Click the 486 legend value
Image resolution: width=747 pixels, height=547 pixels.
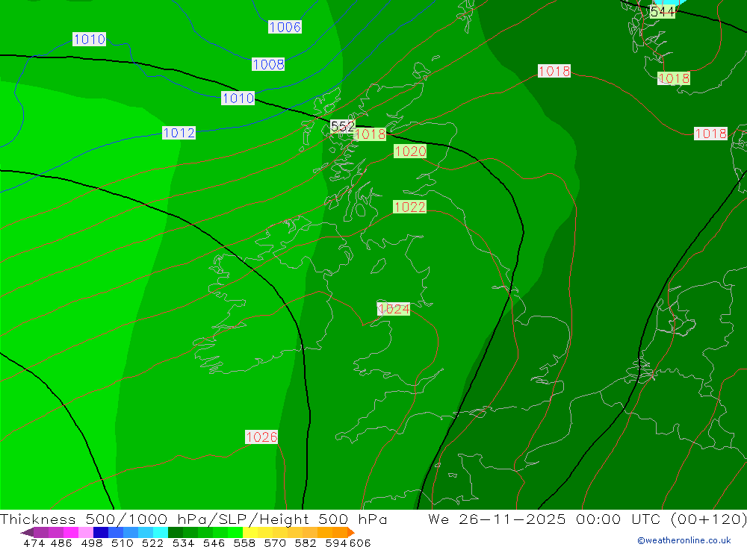pos(61,543)
